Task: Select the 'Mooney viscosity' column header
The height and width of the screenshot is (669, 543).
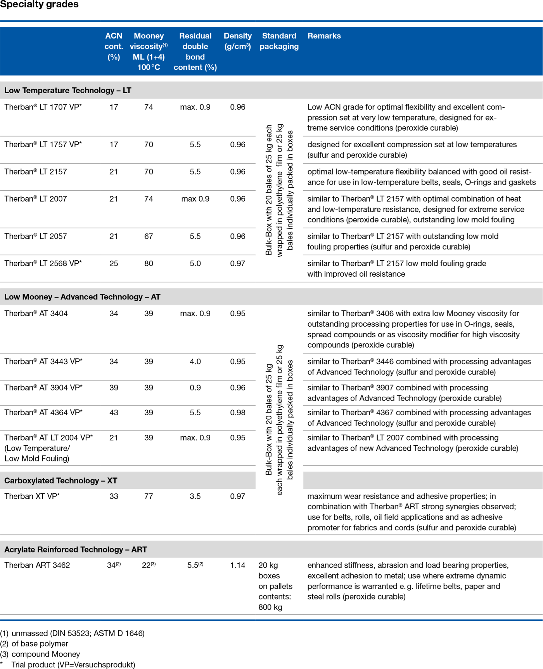Action: [149, 51]
